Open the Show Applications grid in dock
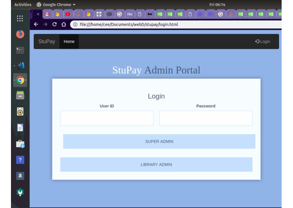 (20, 18)
